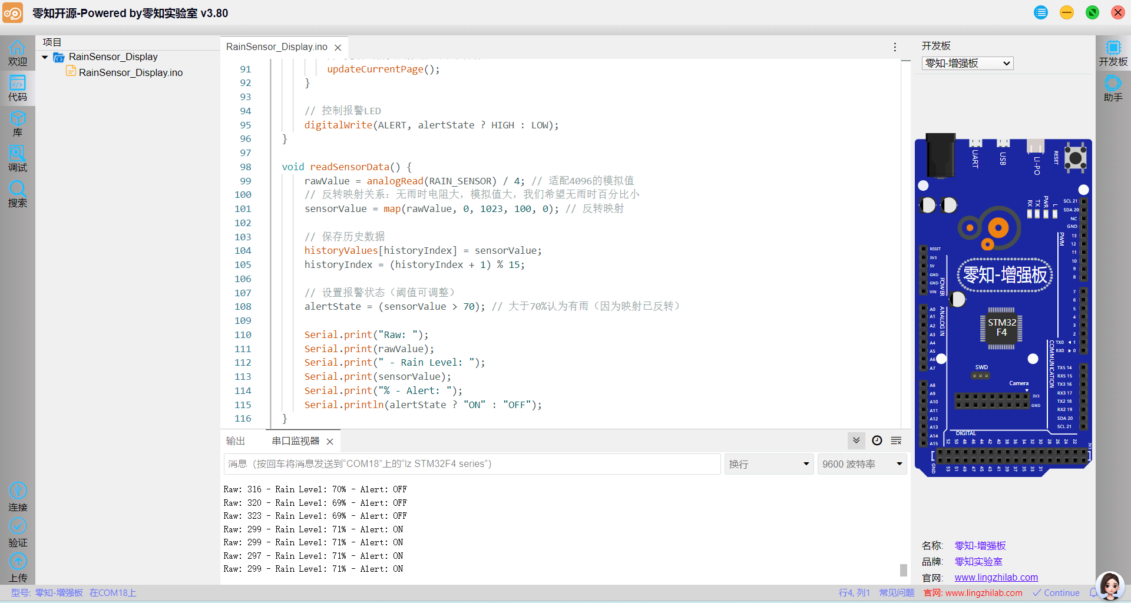
Task: Click 常见问题 in status bar
Action: click(897, 593)
